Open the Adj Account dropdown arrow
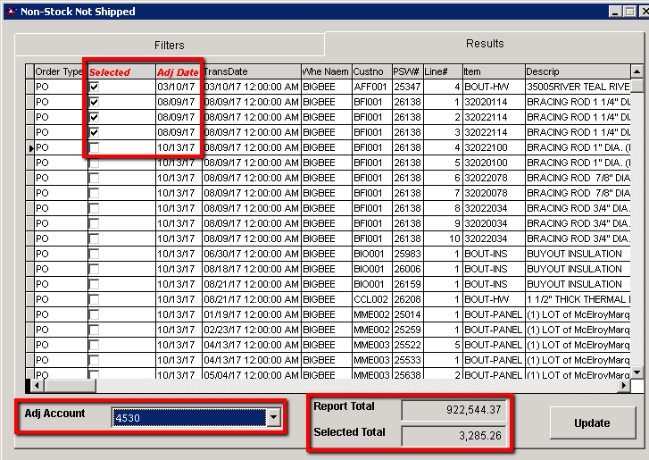The image size is (649, 460). pos(273,417)
